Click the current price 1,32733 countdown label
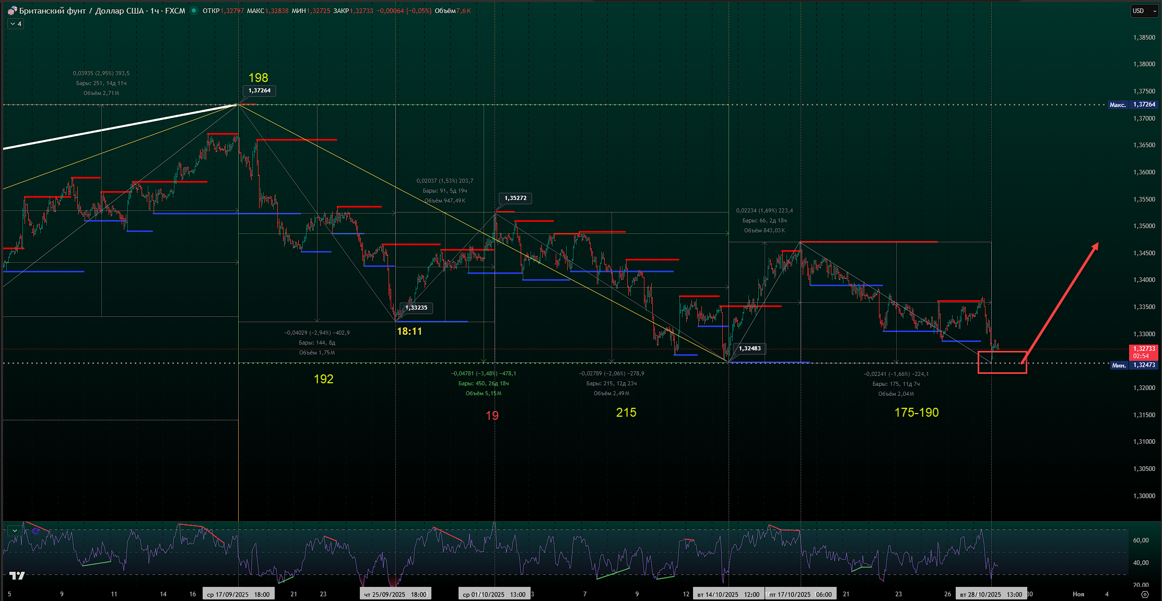1162x601 pixels. [1143, 352]
